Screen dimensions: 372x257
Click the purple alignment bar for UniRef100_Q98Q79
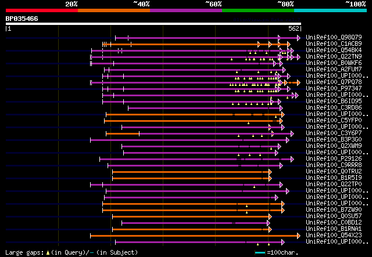[x=208, y=38]
